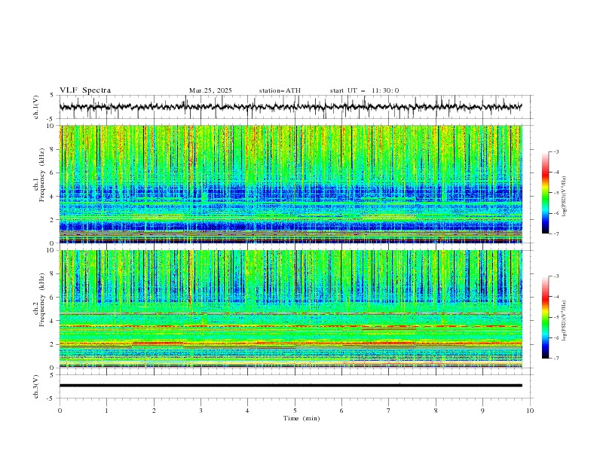Click ch.1 frequency tick label '6'
The image size is (597, 461).
tap(54, 172)
